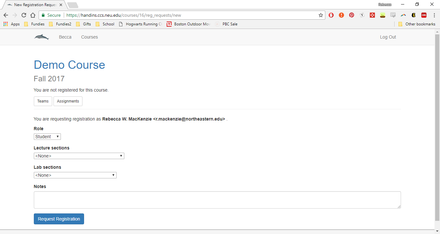Image resolution: width=440 pixels, height=234 pixels.
Task: Expand the Lab sections dropdown
Action: [x=75, y=175]
